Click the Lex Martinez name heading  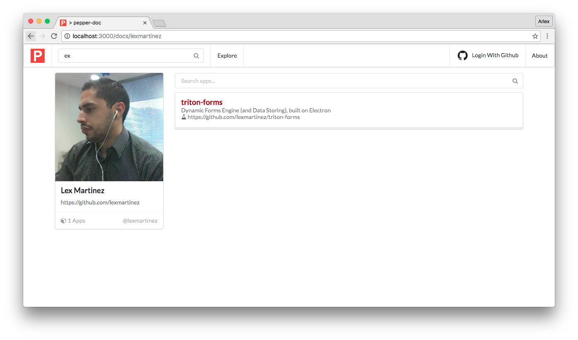coord(83,190)
